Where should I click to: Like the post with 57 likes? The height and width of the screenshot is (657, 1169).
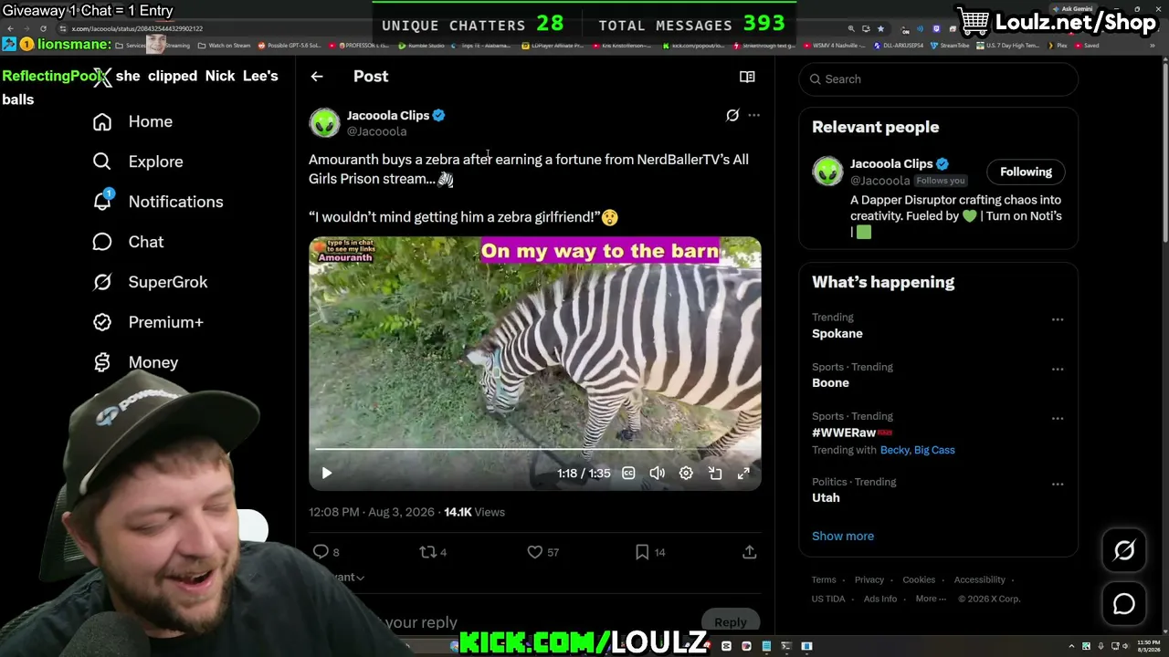pos(535,551)
